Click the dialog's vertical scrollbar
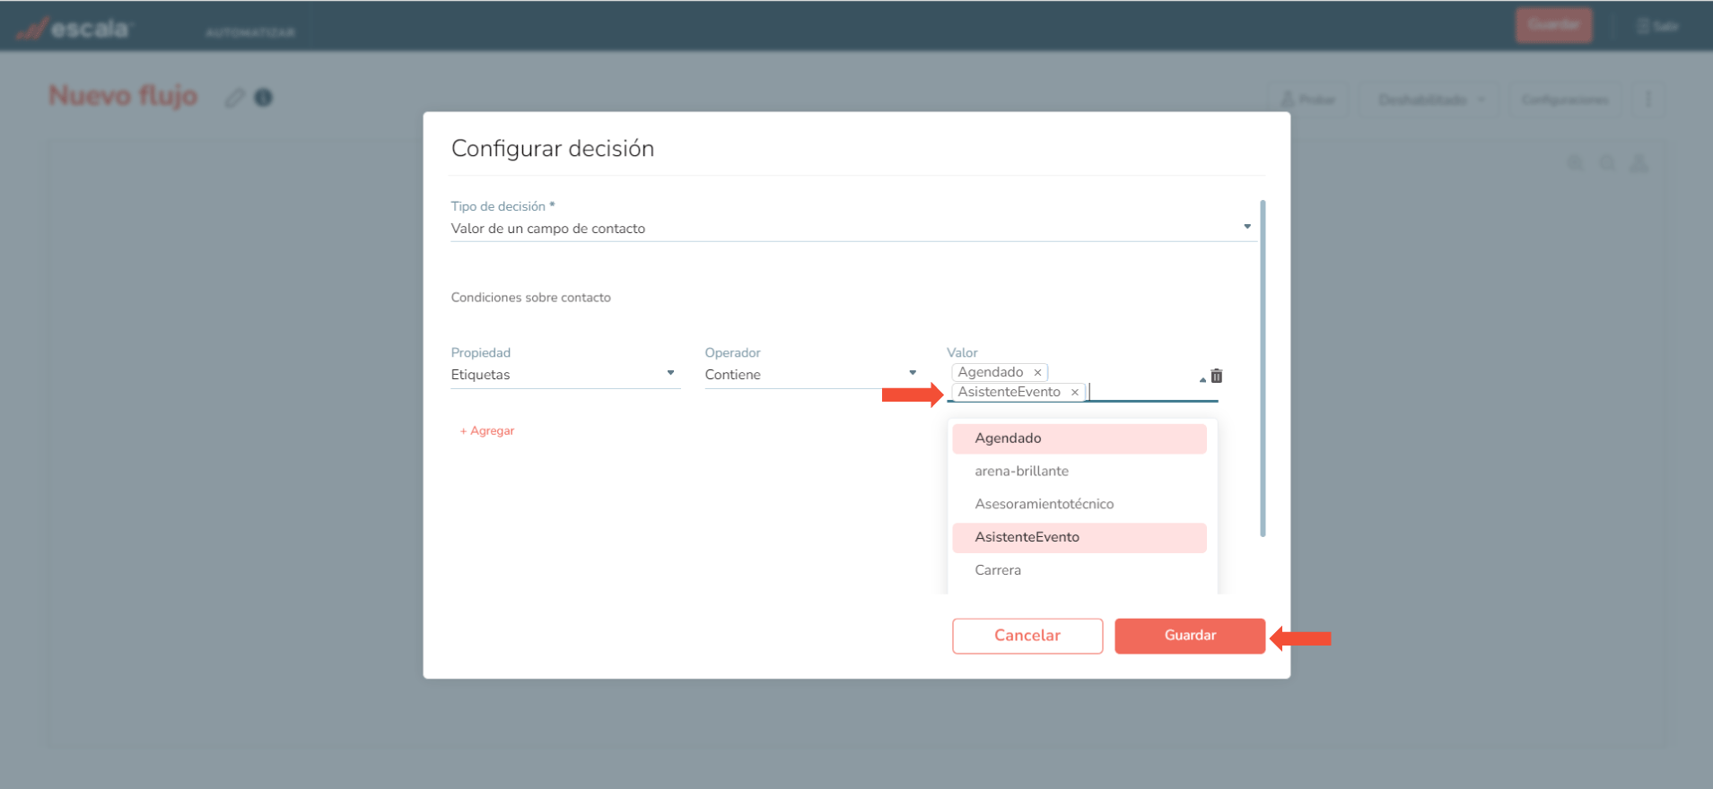 pyautogui.click(x=1263, y=368)
